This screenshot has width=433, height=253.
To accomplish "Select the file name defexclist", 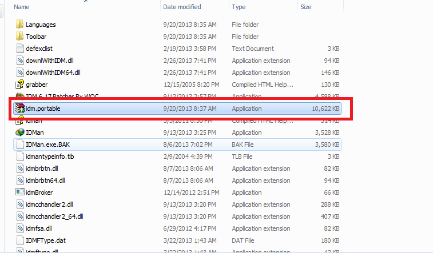I will (x=39, y=49).
